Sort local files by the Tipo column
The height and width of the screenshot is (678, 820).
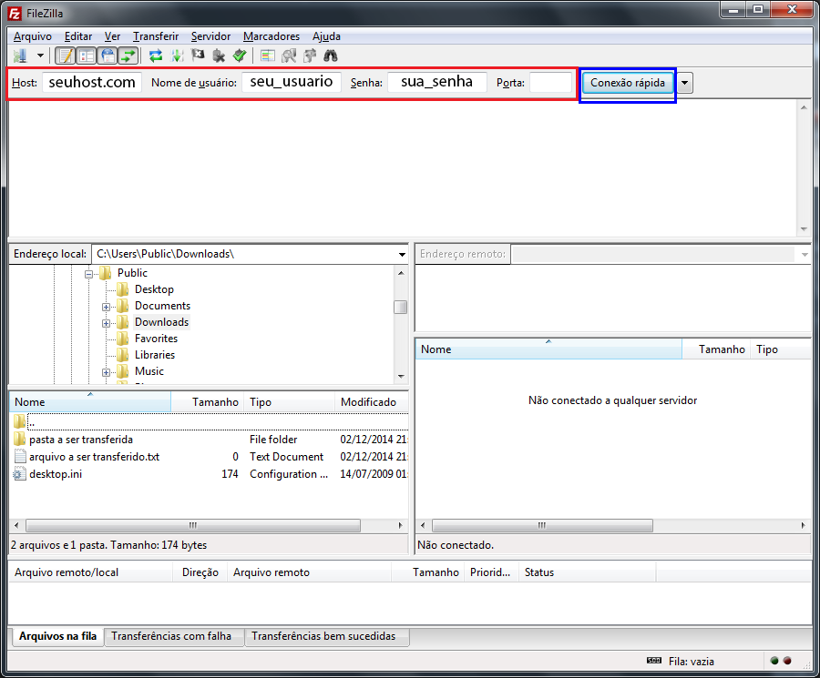290,401
